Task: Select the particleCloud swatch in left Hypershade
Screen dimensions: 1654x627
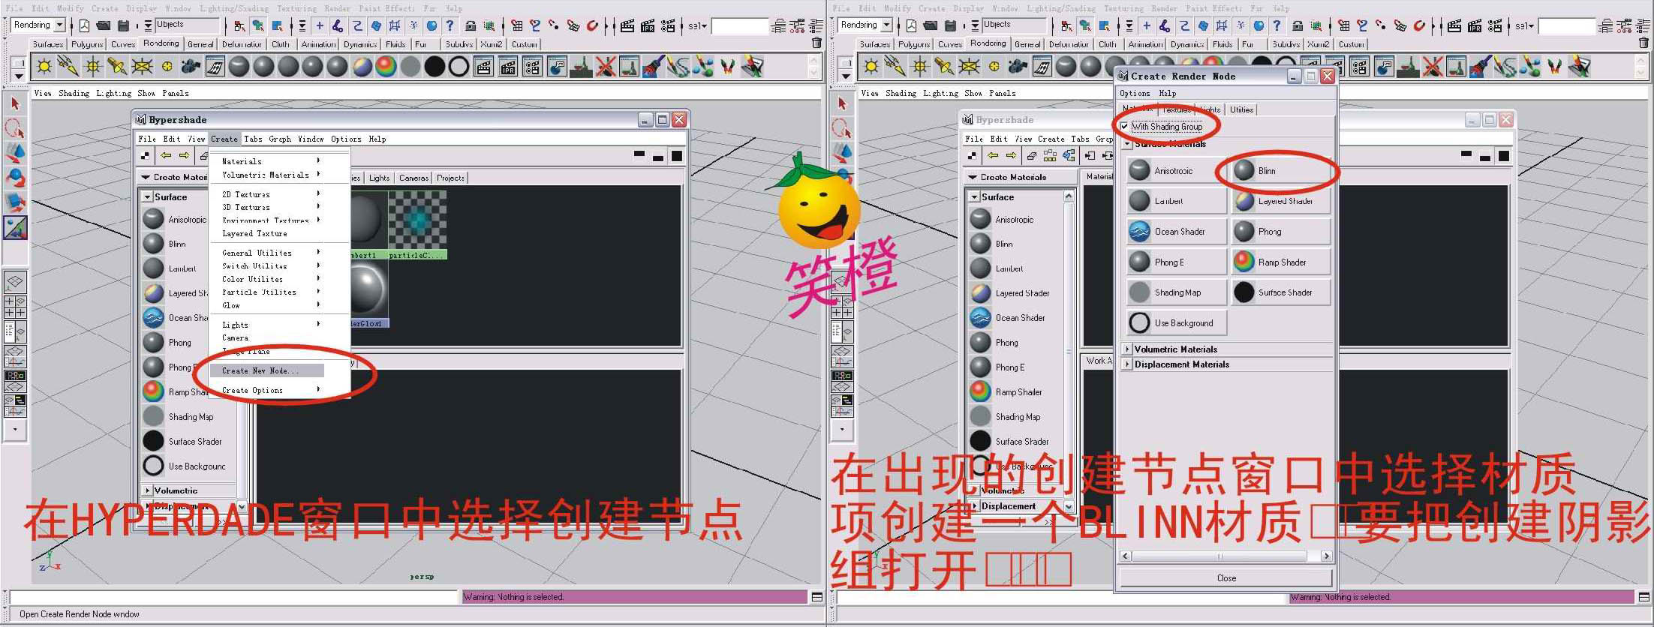Action: coord(417,224)
